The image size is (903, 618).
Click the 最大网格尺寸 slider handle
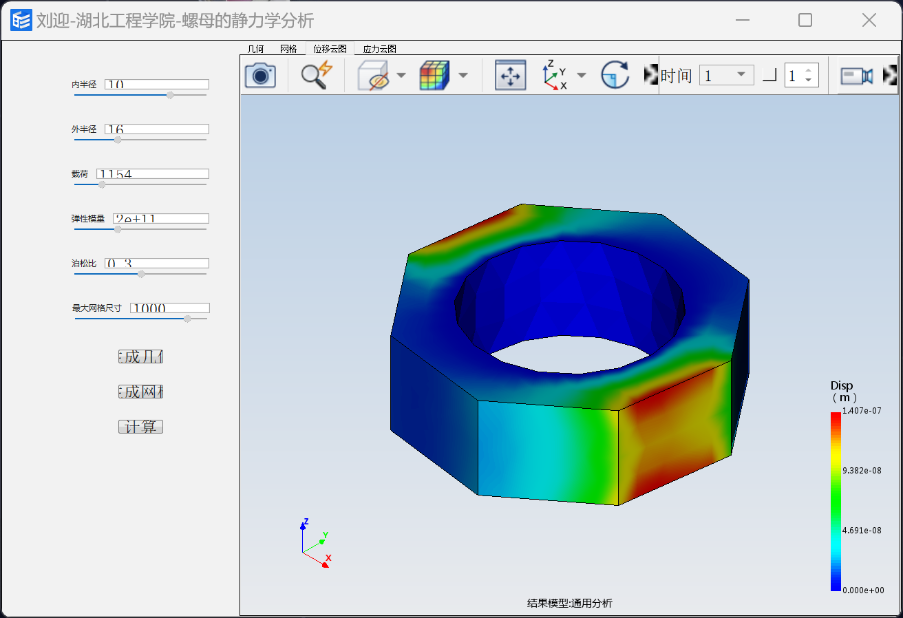(x=187, y=319)
